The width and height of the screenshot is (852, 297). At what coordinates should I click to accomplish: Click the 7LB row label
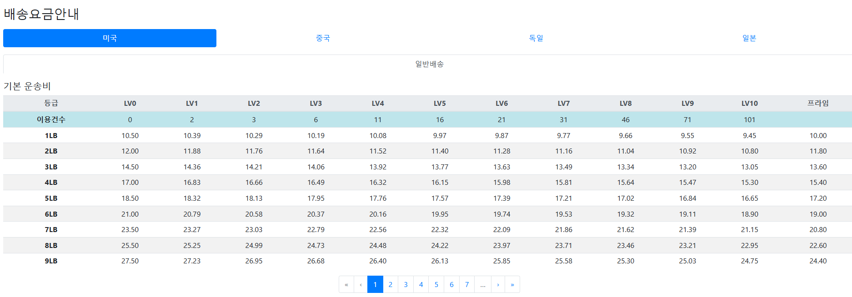[51, 229]
